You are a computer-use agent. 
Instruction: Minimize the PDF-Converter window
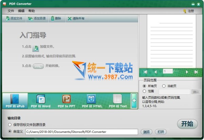pos(193,4)
